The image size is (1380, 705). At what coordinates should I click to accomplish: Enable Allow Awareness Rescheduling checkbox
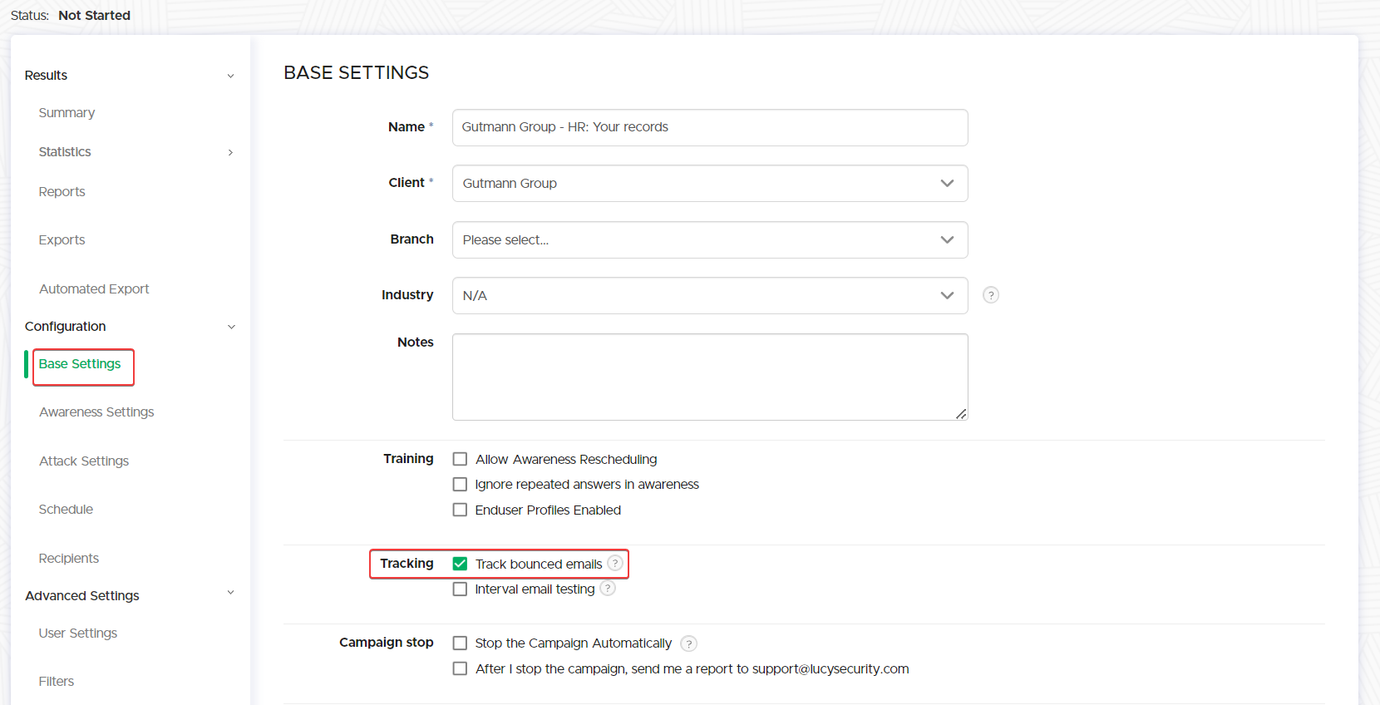[460, 459]
